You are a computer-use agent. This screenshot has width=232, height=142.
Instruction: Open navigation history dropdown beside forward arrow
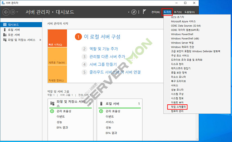[17, 12]
